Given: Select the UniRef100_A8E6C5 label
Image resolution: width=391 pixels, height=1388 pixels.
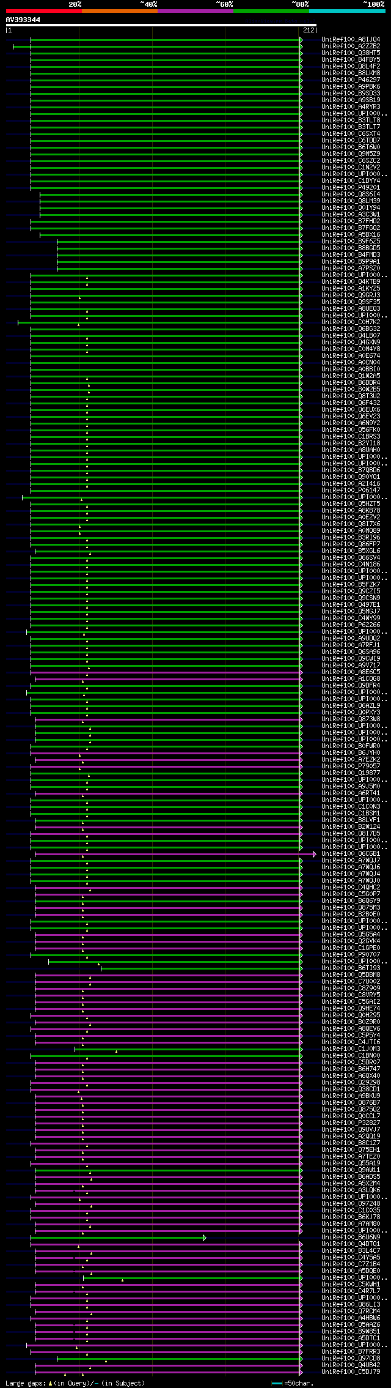Looking at the screenshot, I should pyautogui.click(x=351, y=672).
